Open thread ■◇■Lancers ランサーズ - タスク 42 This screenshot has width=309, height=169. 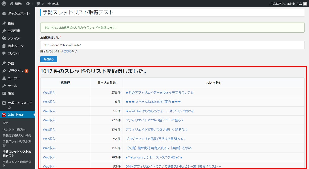click(x=154, y=157)
